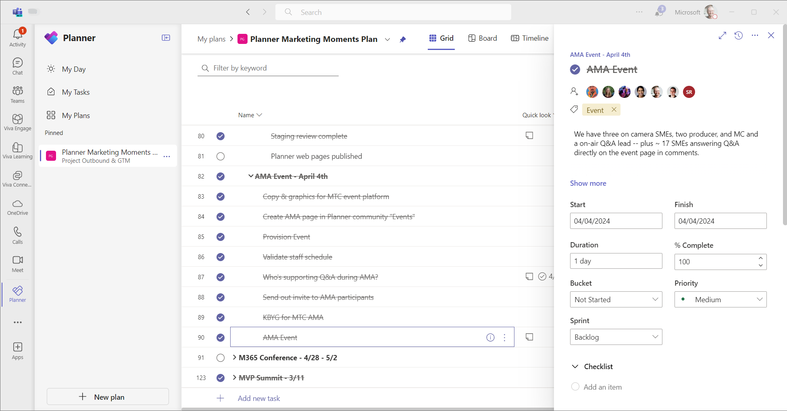
Task: Open more options on AMA Event row
Action: click(504, 338)
